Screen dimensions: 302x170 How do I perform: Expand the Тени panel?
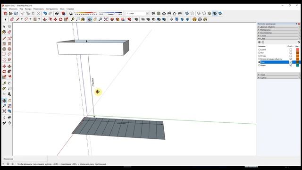(x=278, y=75)
